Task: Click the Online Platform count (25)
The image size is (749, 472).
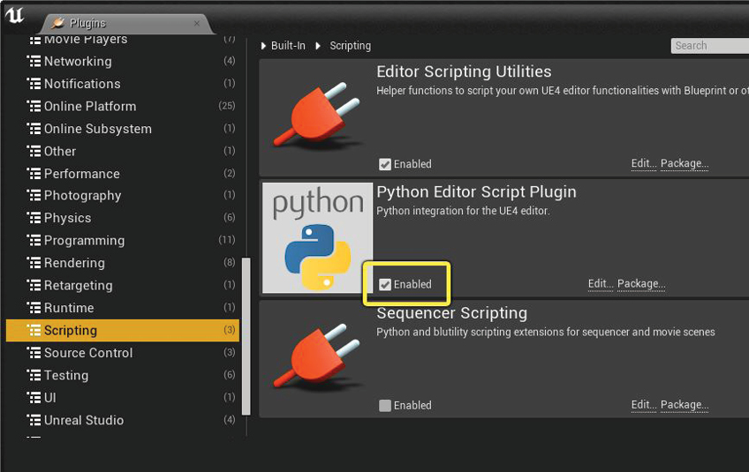Action: (x=227, y=106)
